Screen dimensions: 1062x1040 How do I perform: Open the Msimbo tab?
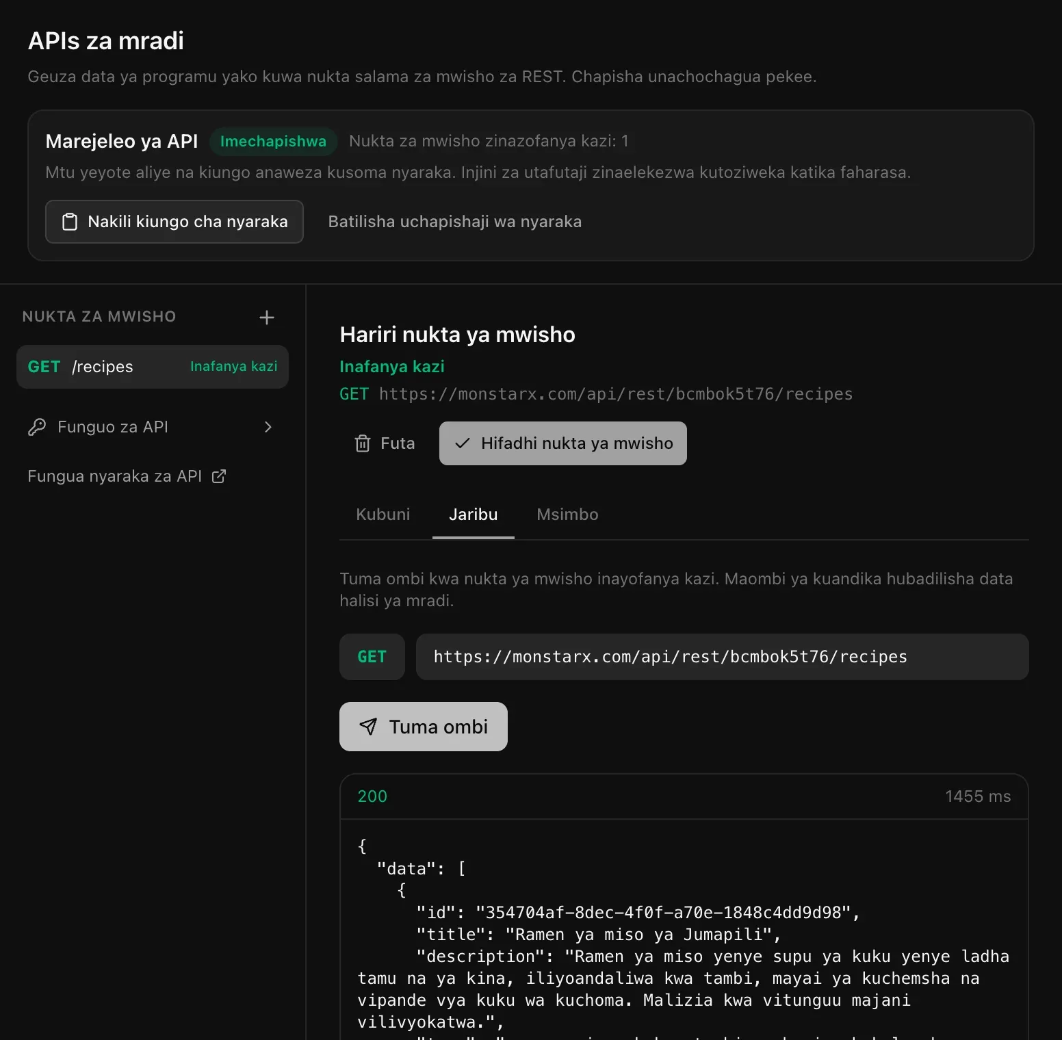click(567, 515)
